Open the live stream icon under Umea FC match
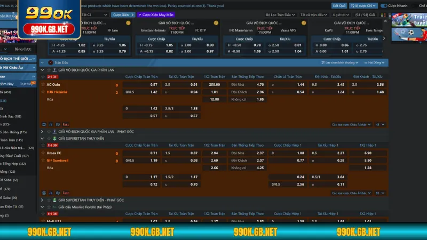427x240 pixels. 58,193
